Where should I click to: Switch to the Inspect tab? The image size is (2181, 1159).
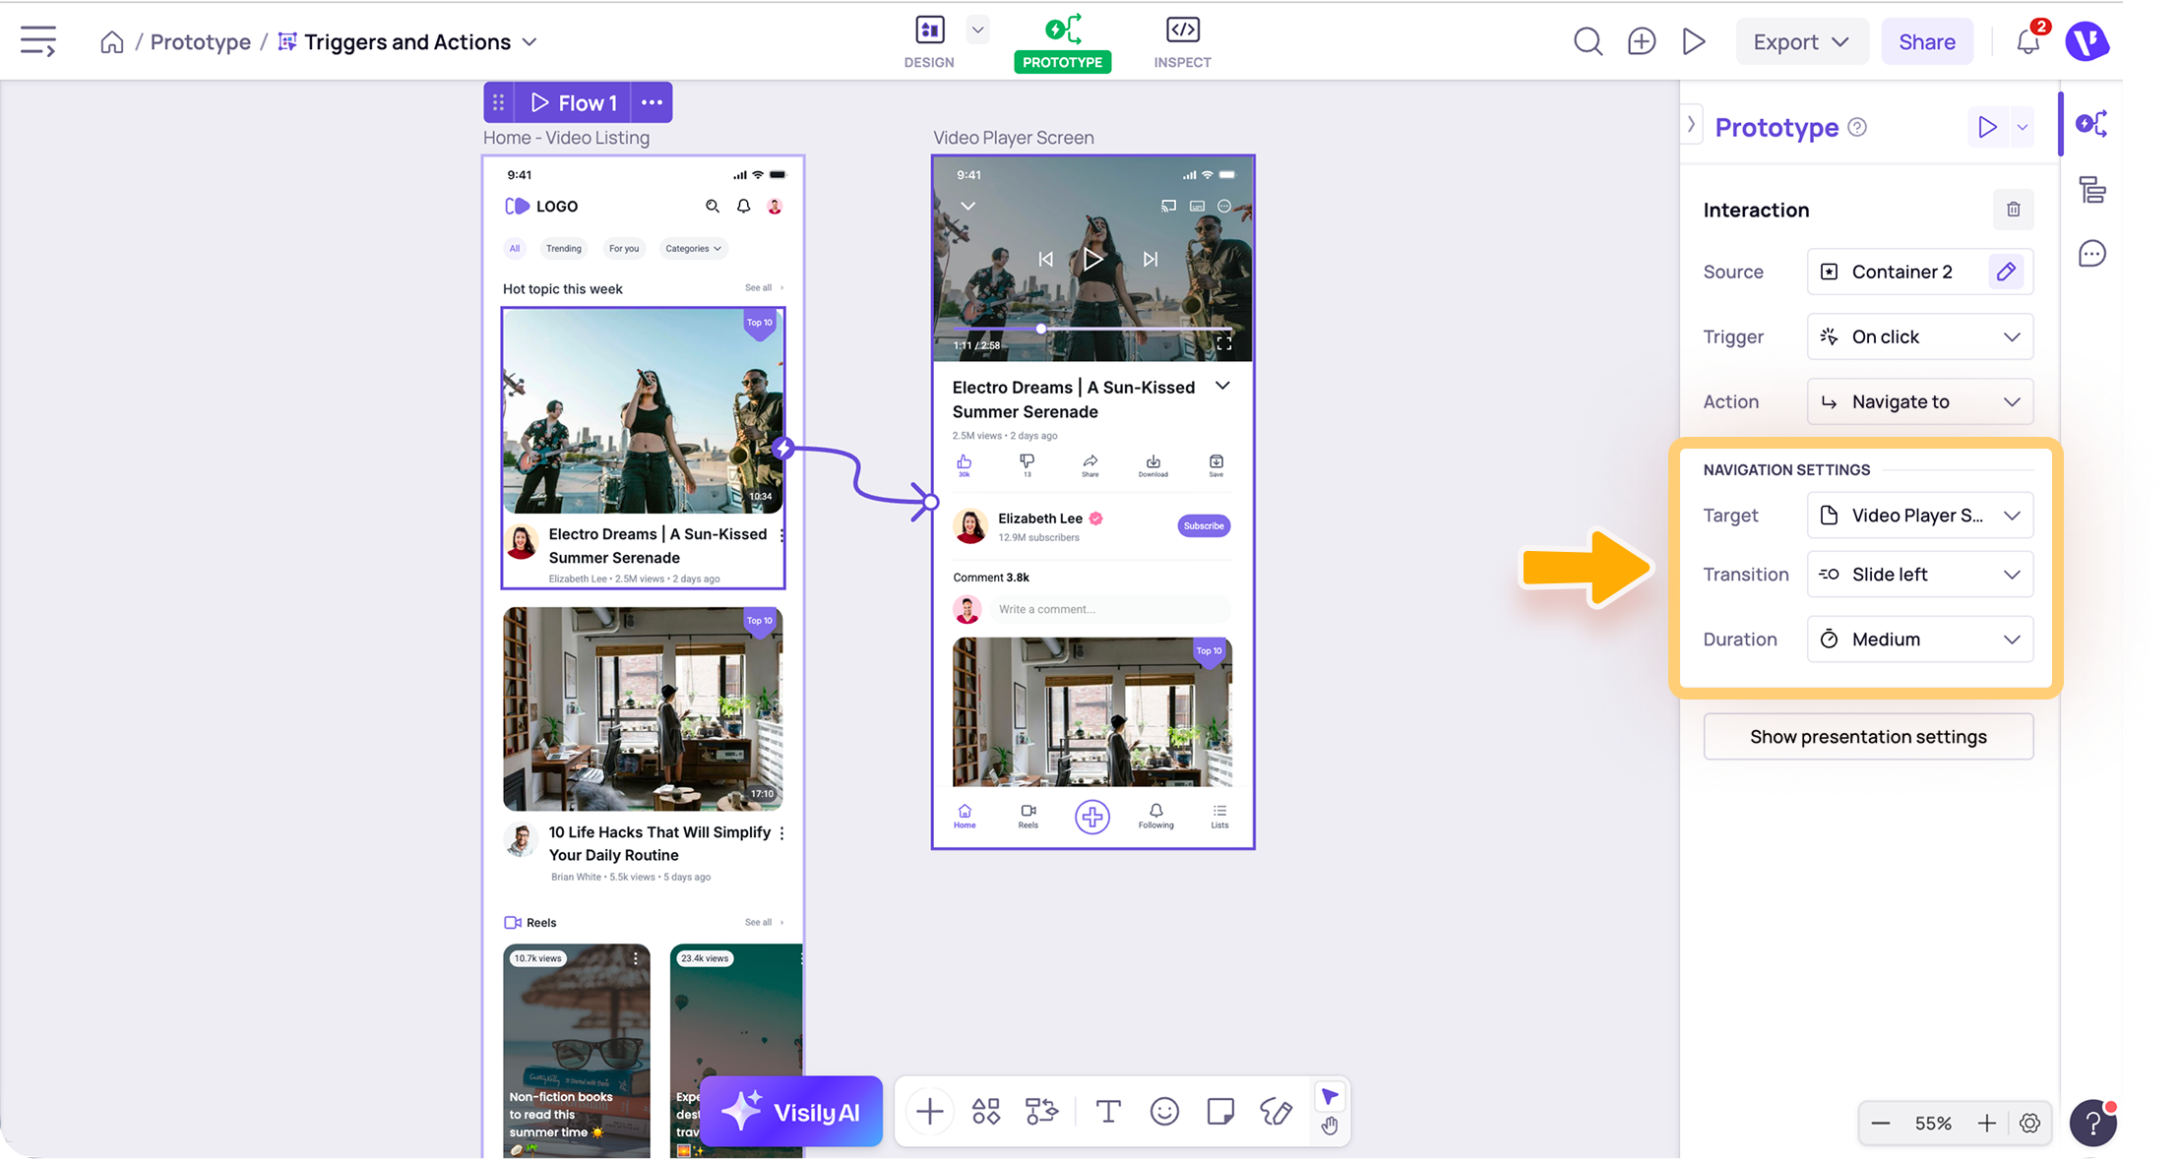point(1182,42)
